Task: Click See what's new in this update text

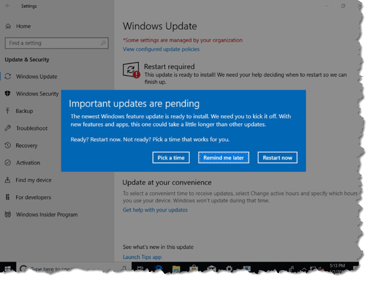Action: coord(158,247)
